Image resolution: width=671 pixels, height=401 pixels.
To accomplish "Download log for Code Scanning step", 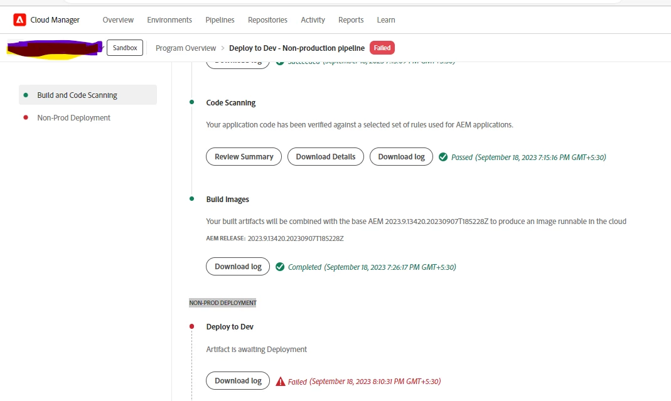I will tap(401, 157).
